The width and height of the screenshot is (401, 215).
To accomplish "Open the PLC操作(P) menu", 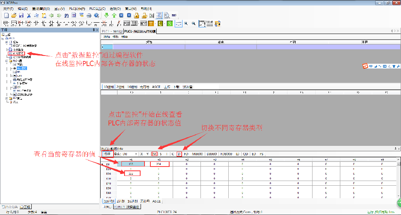I will (x=77, y=9).
